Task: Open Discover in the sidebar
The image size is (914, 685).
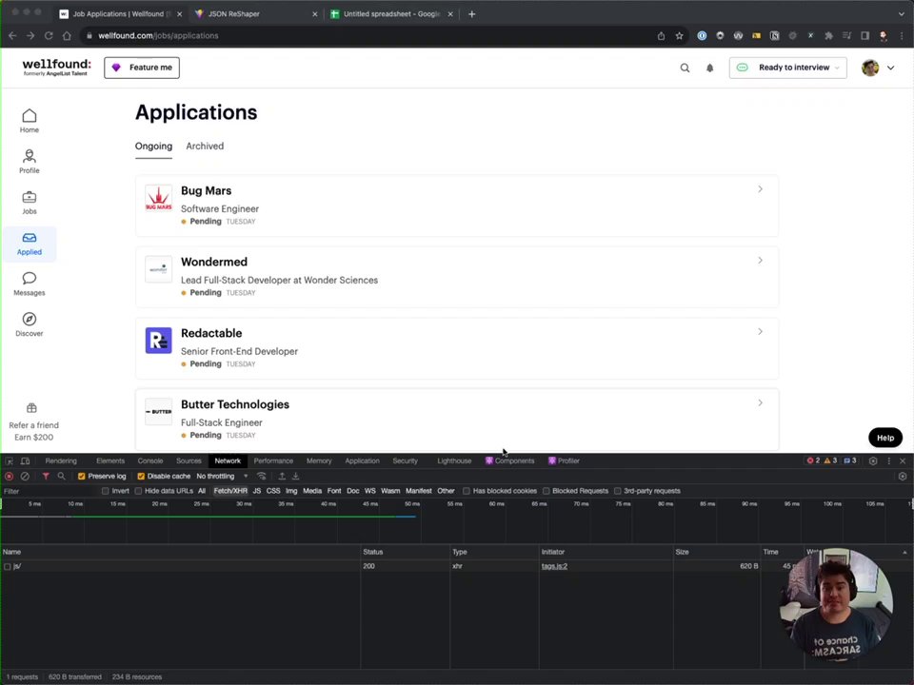Action: click(x=30, y=324)
